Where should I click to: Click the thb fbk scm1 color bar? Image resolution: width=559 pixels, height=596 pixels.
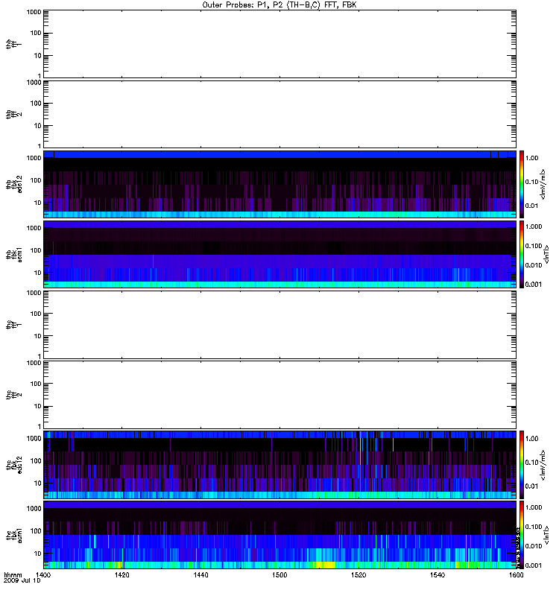(x=522, y=254)
